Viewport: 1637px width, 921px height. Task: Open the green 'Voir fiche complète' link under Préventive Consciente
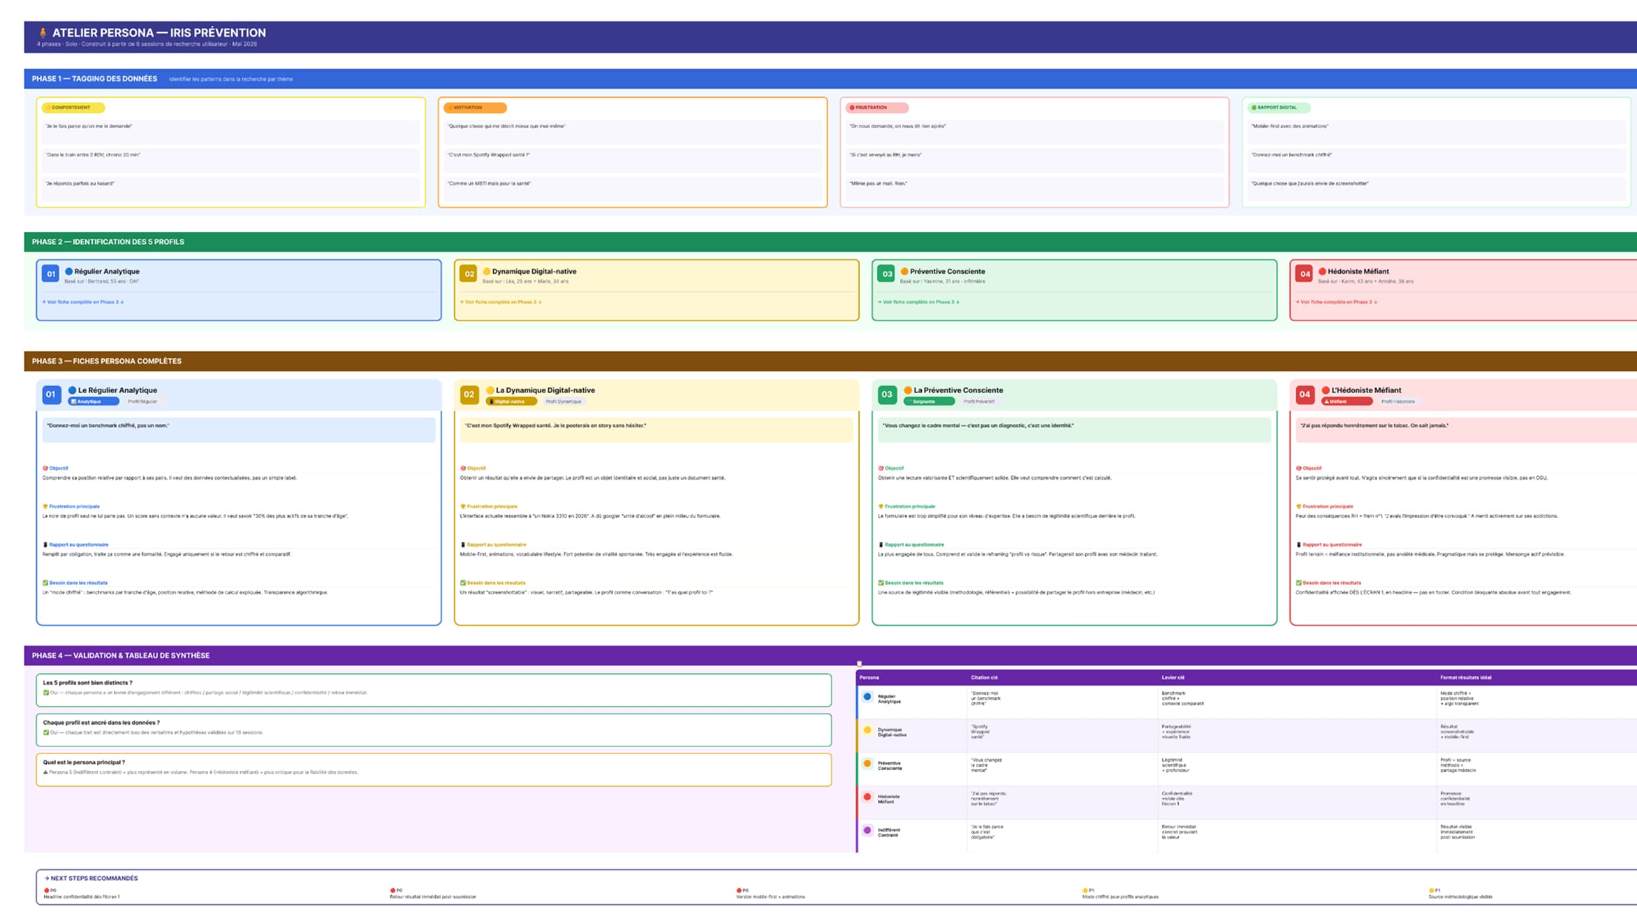(x=918, y=302)
